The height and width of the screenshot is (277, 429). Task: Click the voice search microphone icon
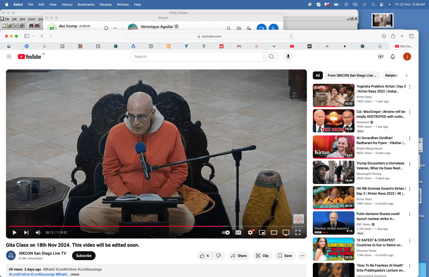point(288,57)
